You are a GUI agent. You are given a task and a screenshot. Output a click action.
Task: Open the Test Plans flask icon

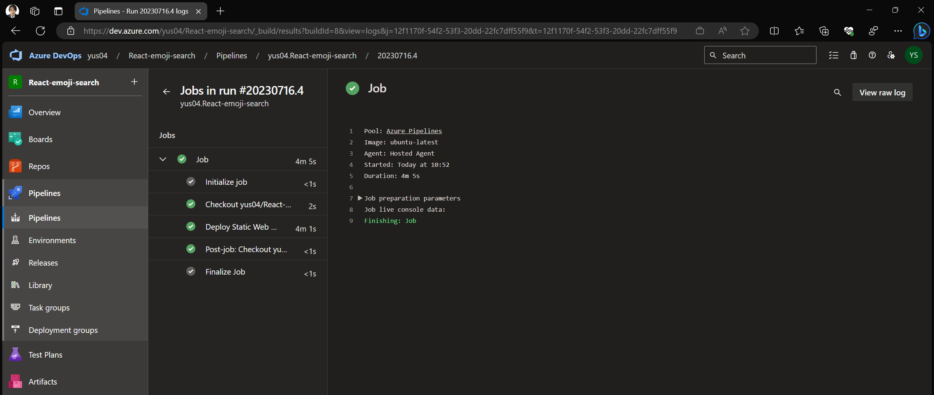pos(15,355)
